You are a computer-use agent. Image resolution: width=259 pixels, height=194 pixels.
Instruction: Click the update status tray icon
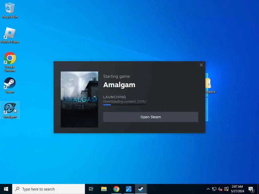click(x=226, y=189)
